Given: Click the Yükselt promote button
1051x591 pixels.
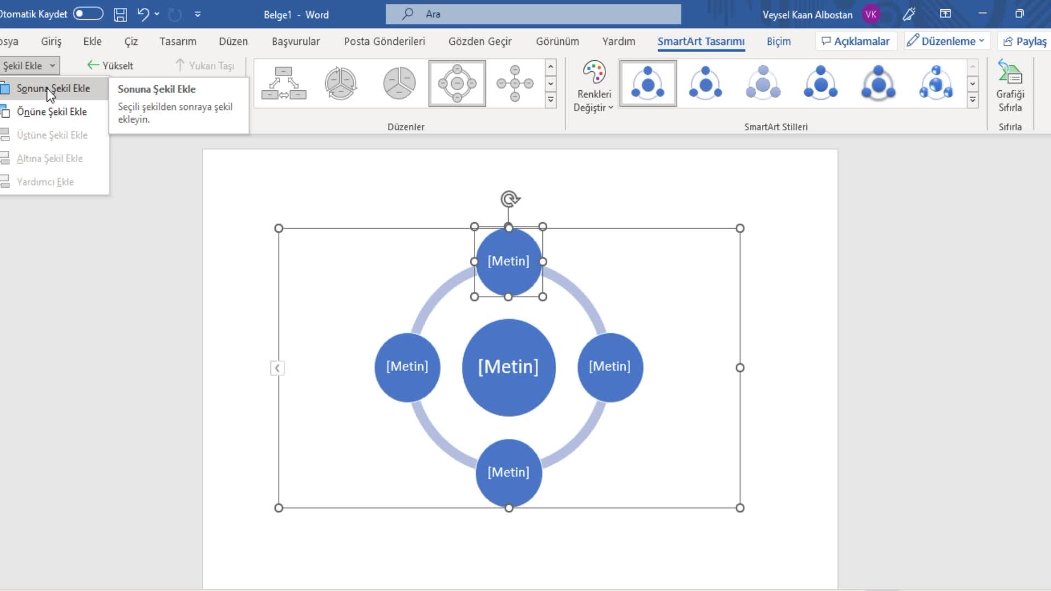Looking at the screenshot, I should pos(110,66).
